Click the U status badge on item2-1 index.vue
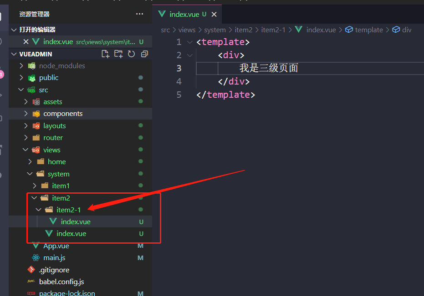This screenshot has height=296, width=424. 141,222
